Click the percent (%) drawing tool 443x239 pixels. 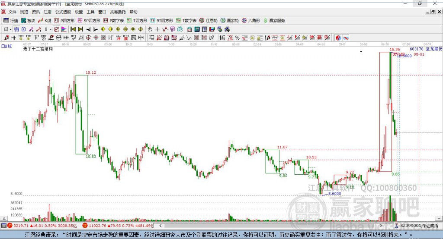click(238, 38)
